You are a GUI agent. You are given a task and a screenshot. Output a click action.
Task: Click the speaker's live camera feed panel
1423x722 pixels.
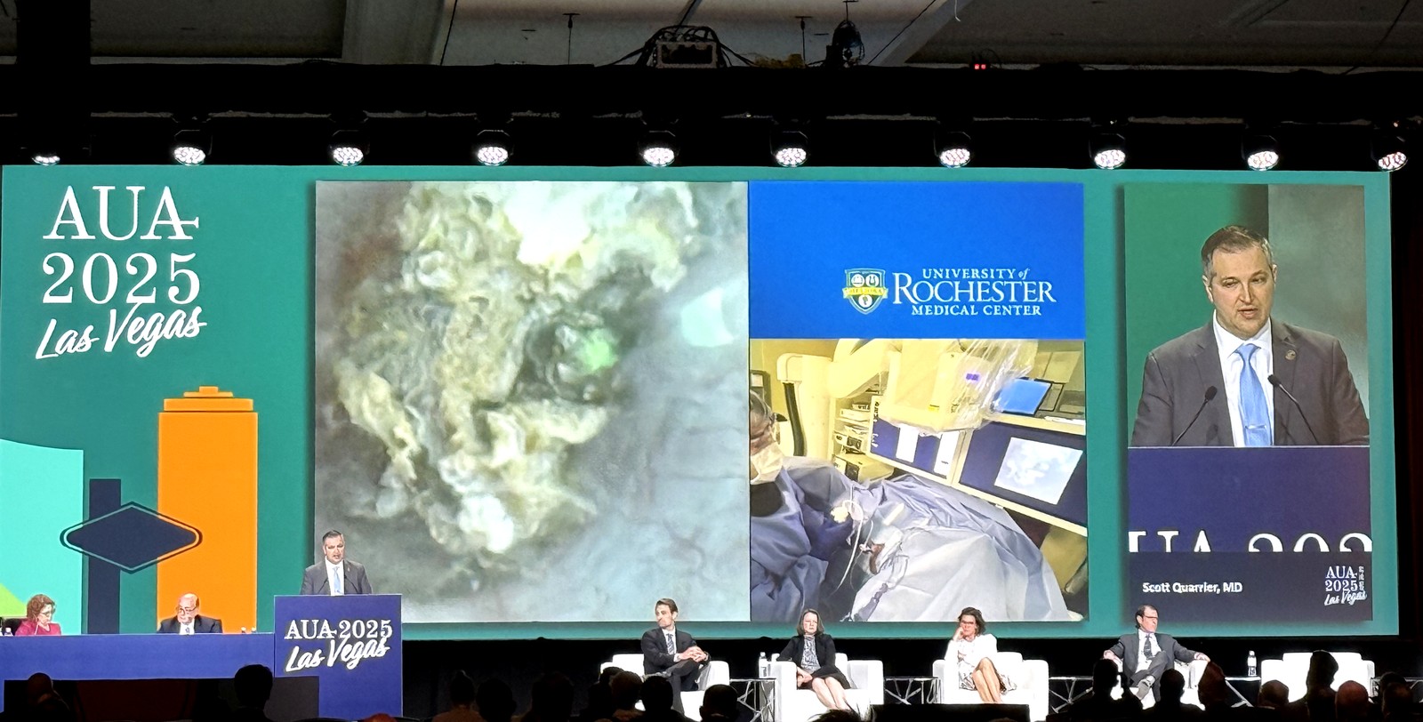(x=1249, y=403)
